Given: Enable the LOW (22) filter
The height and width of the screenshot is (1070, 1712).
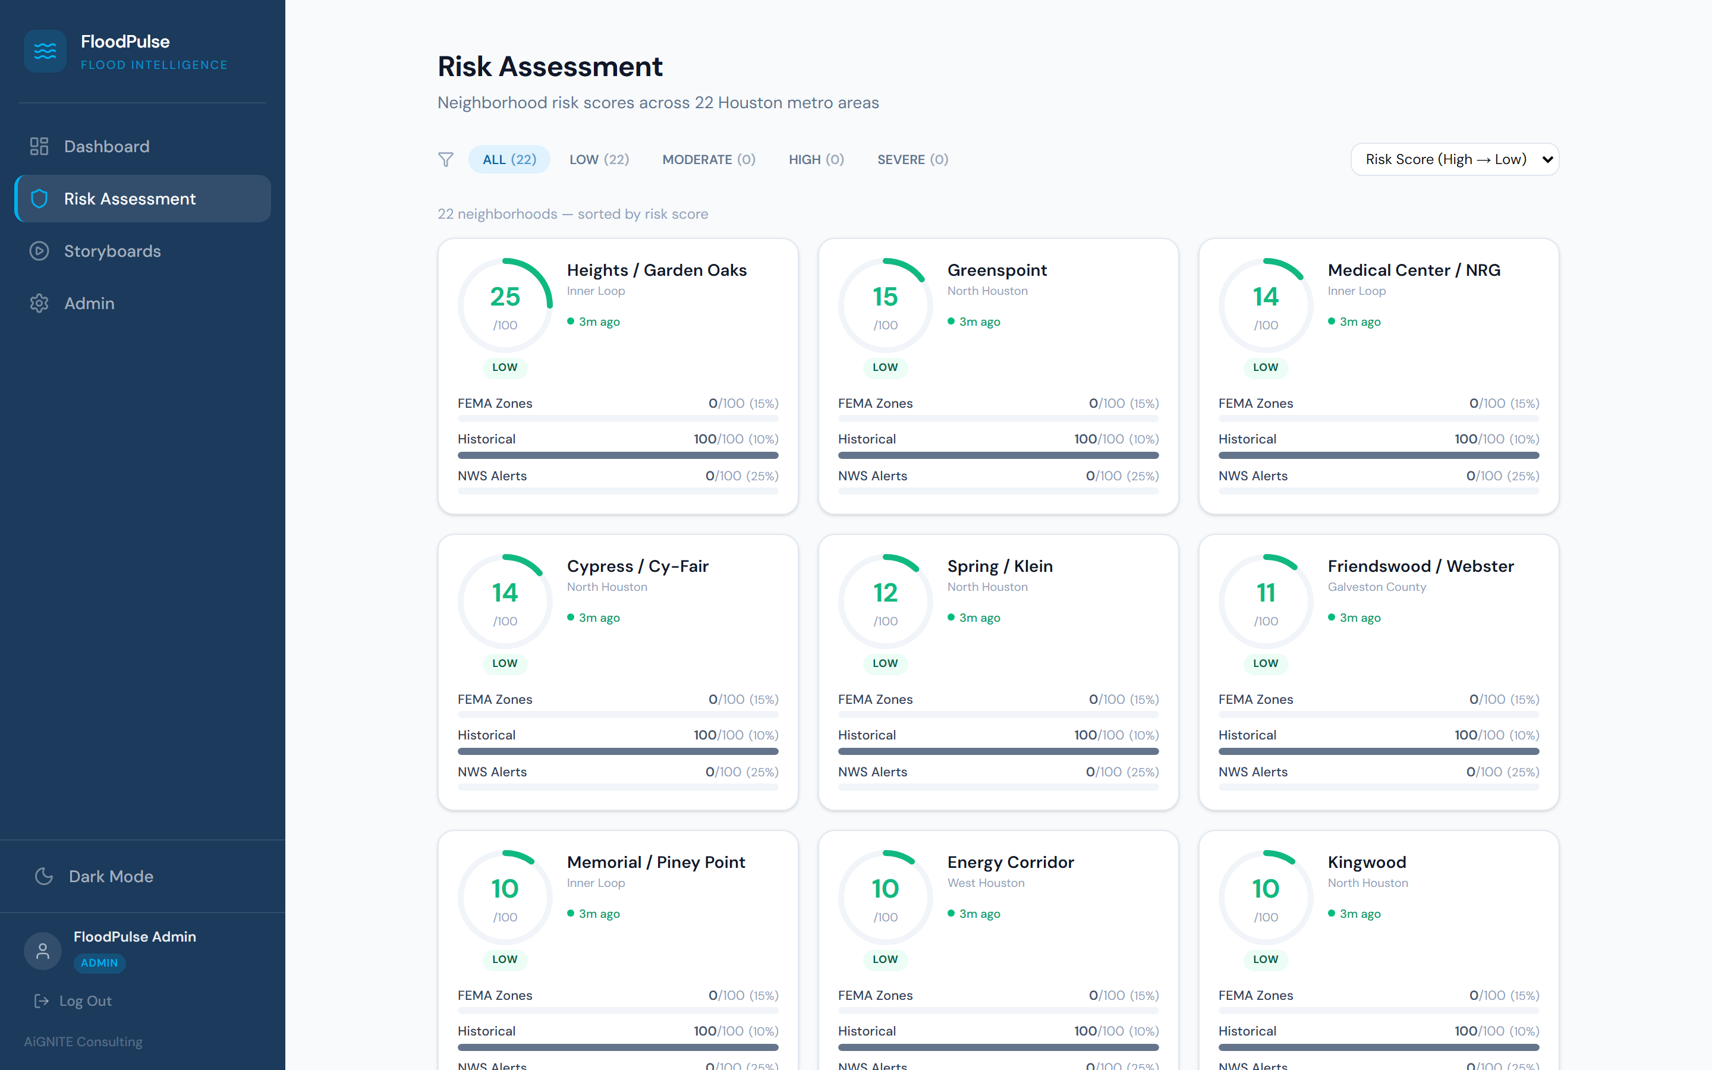Looking at the screenshot, I should [x=599, y=159].
